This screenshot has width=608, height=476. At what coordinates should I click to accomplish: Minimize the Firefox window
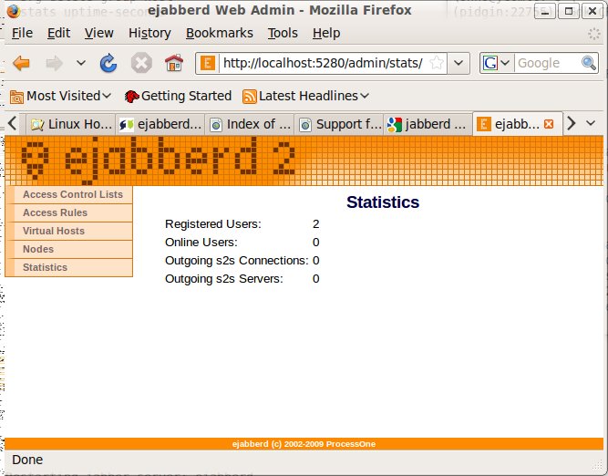click(544, 11)
